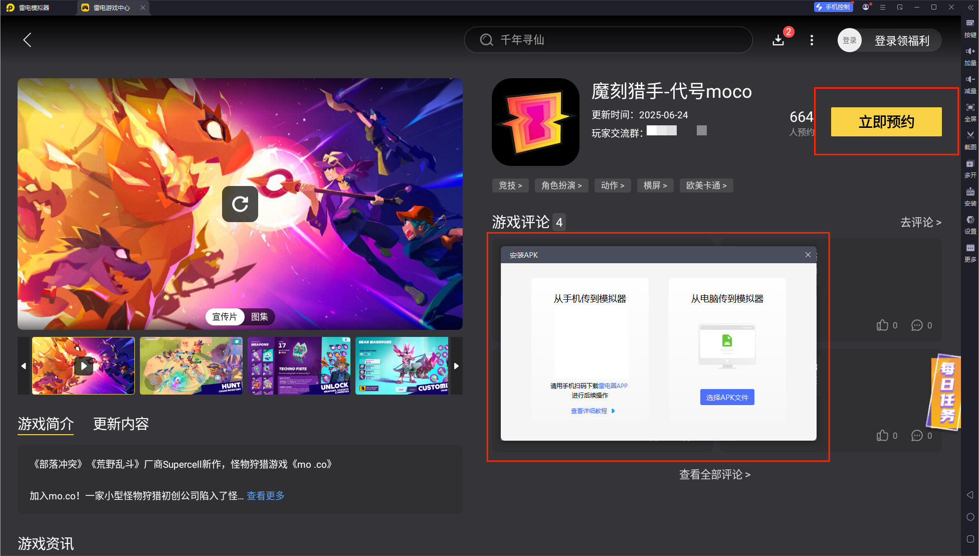Click the search magnifier icon
979x556 pixels.
[486, 40]
